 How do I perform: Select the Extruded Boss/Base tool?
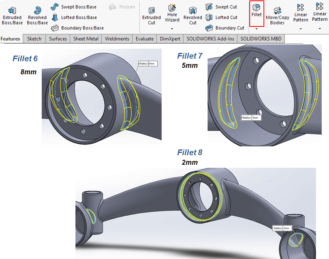click(12, 15)
